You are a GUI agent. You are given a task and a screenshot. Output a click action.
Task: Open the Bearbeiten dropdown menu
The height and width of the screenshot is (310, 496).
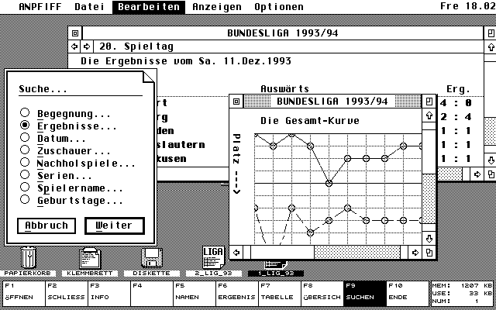coord(149,7)
